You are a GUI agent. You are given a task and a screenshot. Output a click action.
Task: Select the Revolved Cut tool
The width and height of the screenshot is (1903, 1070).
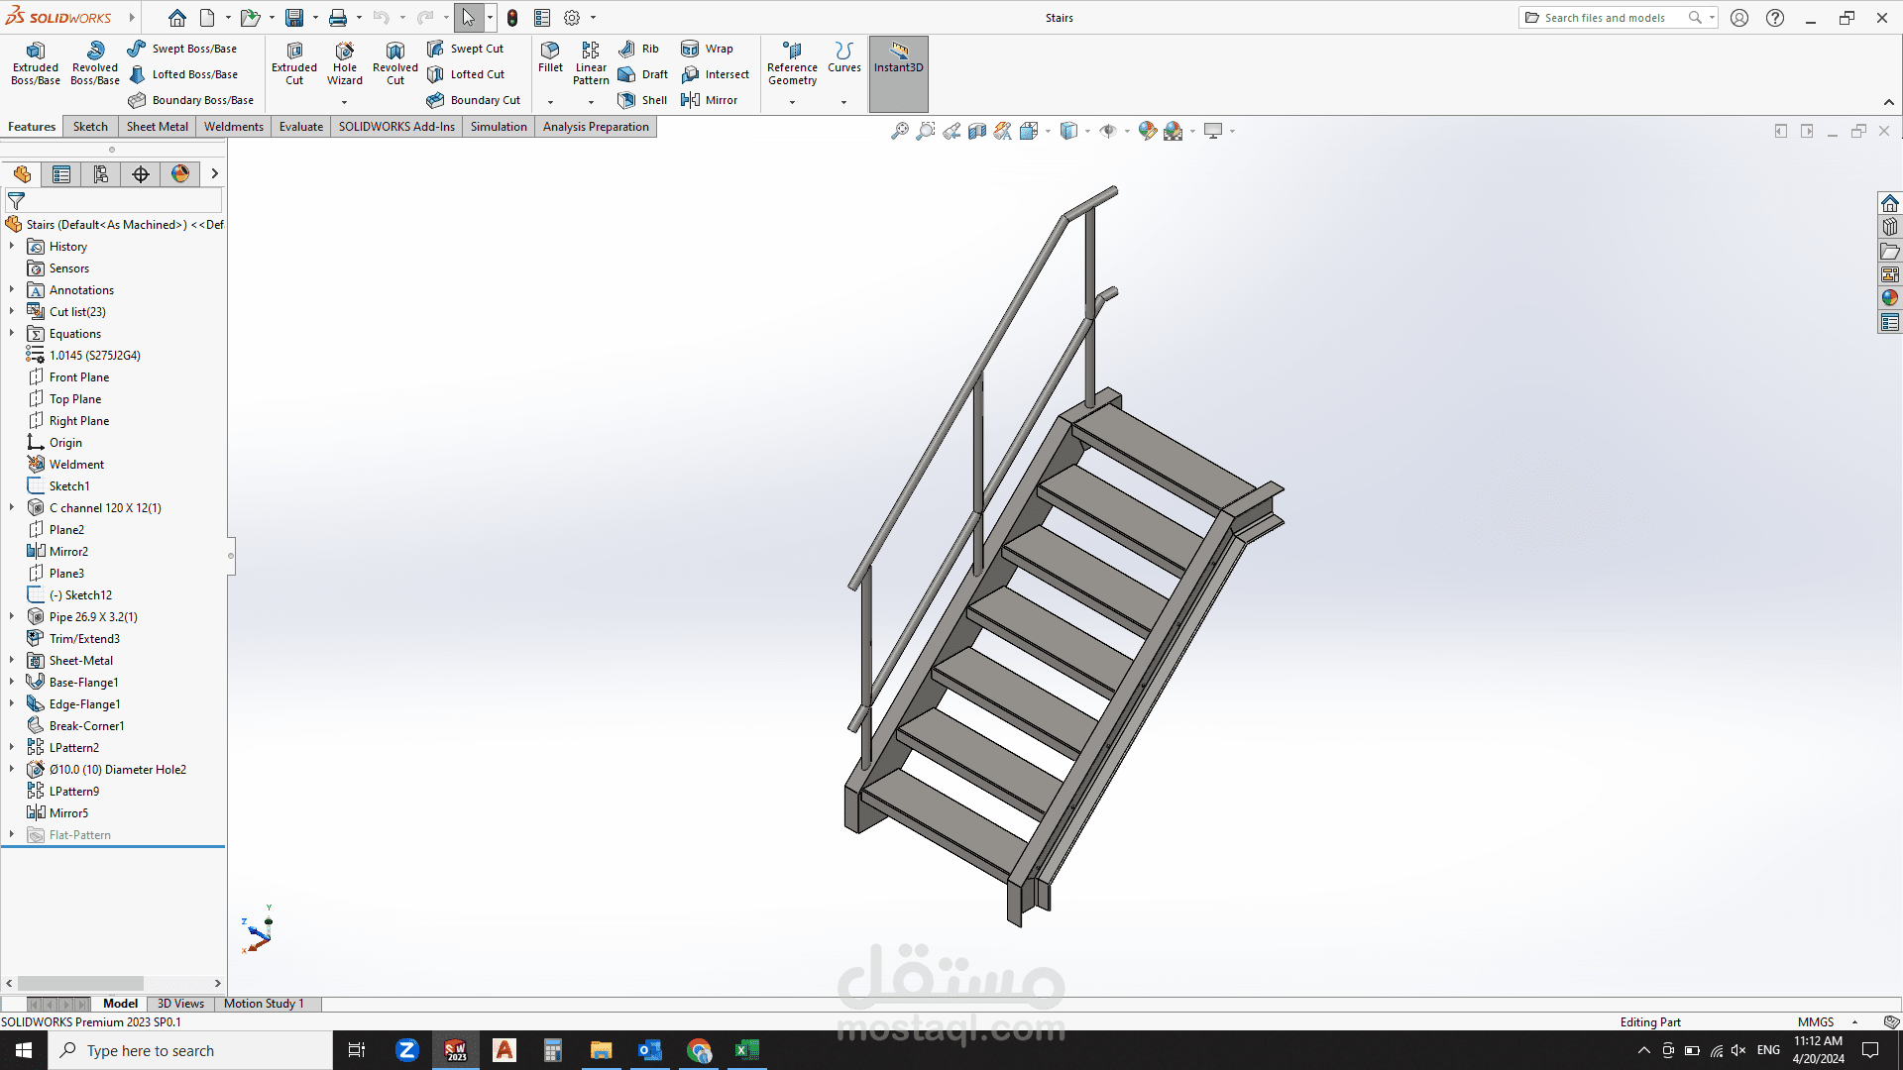[395, 63]
